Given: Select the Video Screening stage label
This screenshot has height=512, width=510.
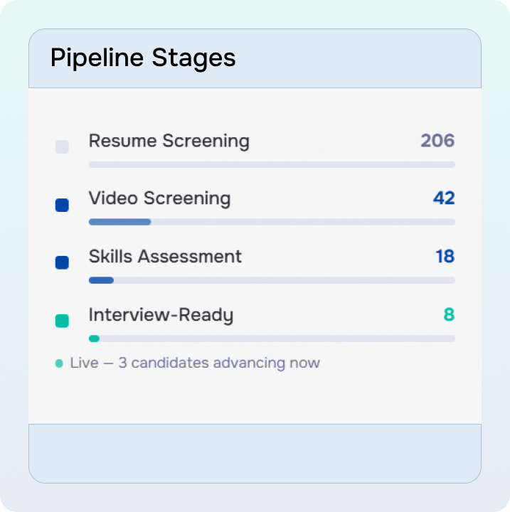Looking at the screenshot, I should point(159,198).
